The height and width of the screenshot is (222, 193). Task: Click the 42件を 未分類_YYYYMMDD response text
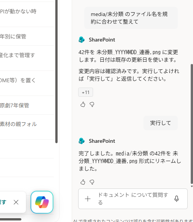click(x=128, y=56)
